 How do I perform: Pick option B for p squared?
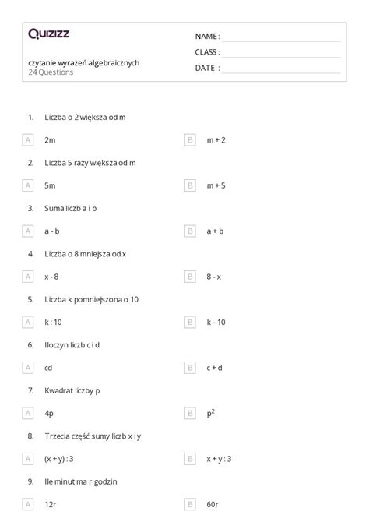point(190,414)
